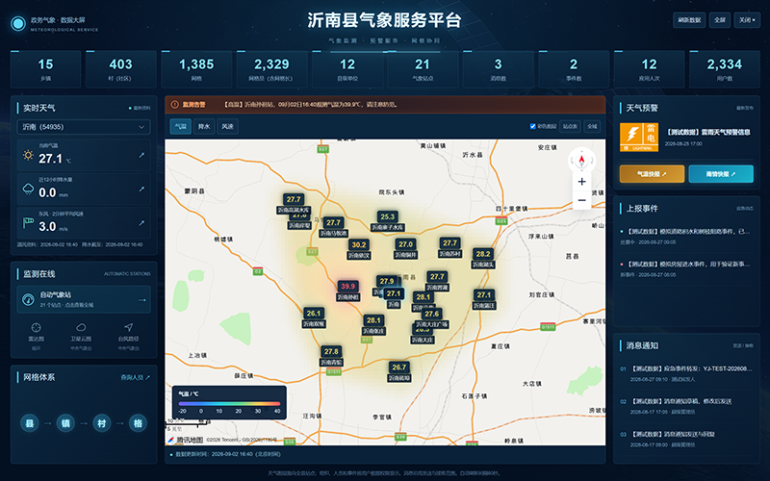Click the temperature color gradient legend bar

tap(229, 403)
